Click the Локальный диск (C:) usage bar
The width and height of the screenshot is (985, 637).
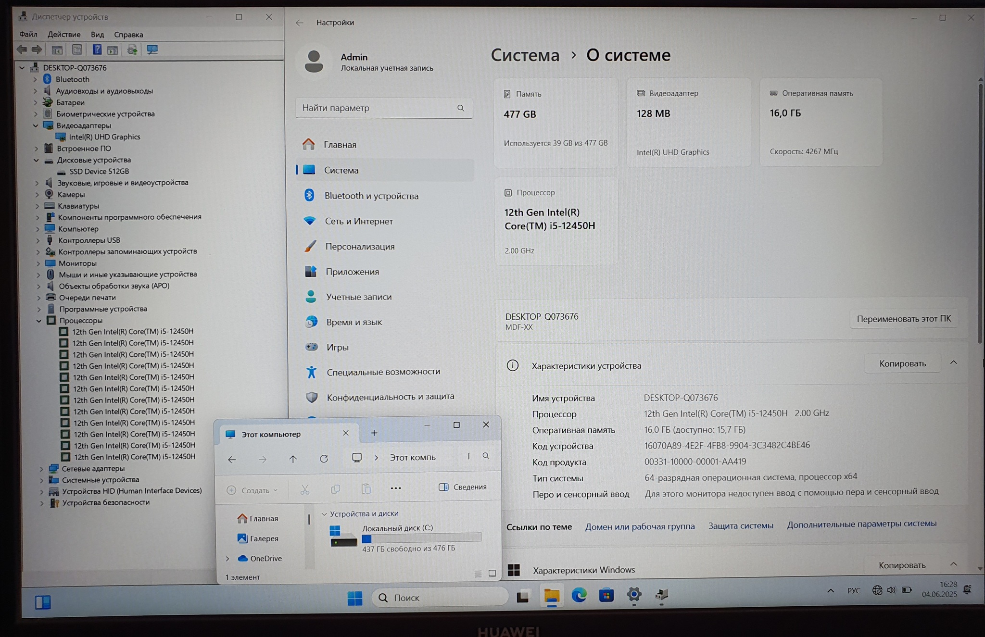[421, 538]
